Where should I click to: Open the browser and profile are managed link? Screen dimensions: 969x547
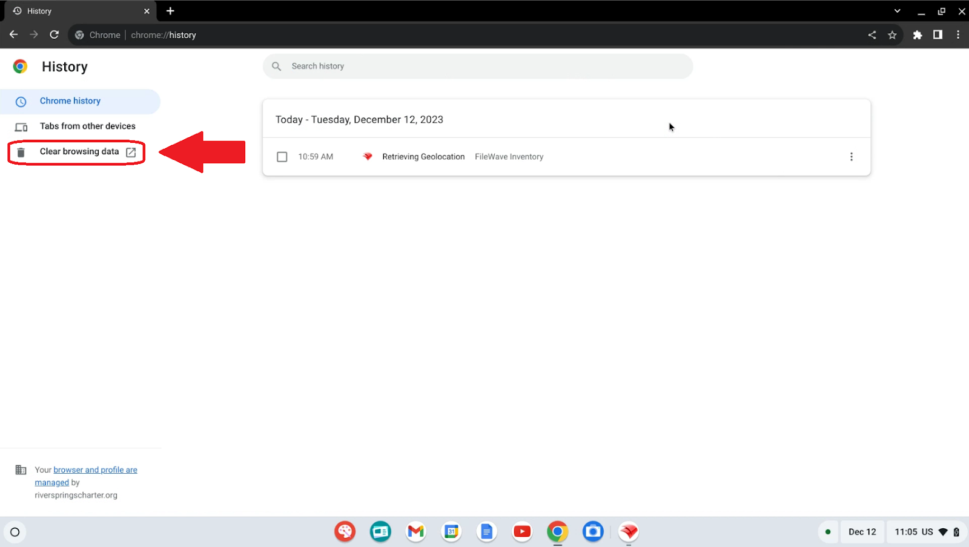point(95,470)
